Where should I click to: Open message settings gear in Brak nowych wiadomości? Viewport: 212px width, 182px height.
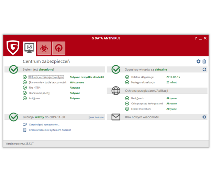coord(204,117)
